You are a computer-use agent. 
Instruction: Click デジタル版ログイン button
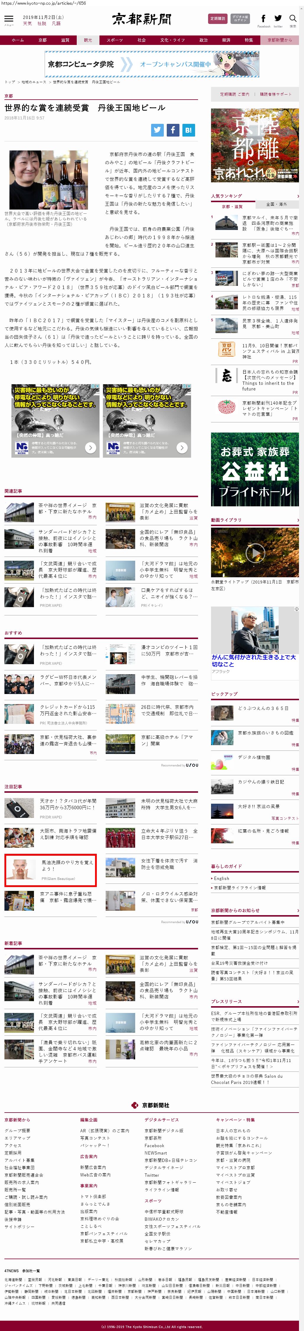pos(240,19)
